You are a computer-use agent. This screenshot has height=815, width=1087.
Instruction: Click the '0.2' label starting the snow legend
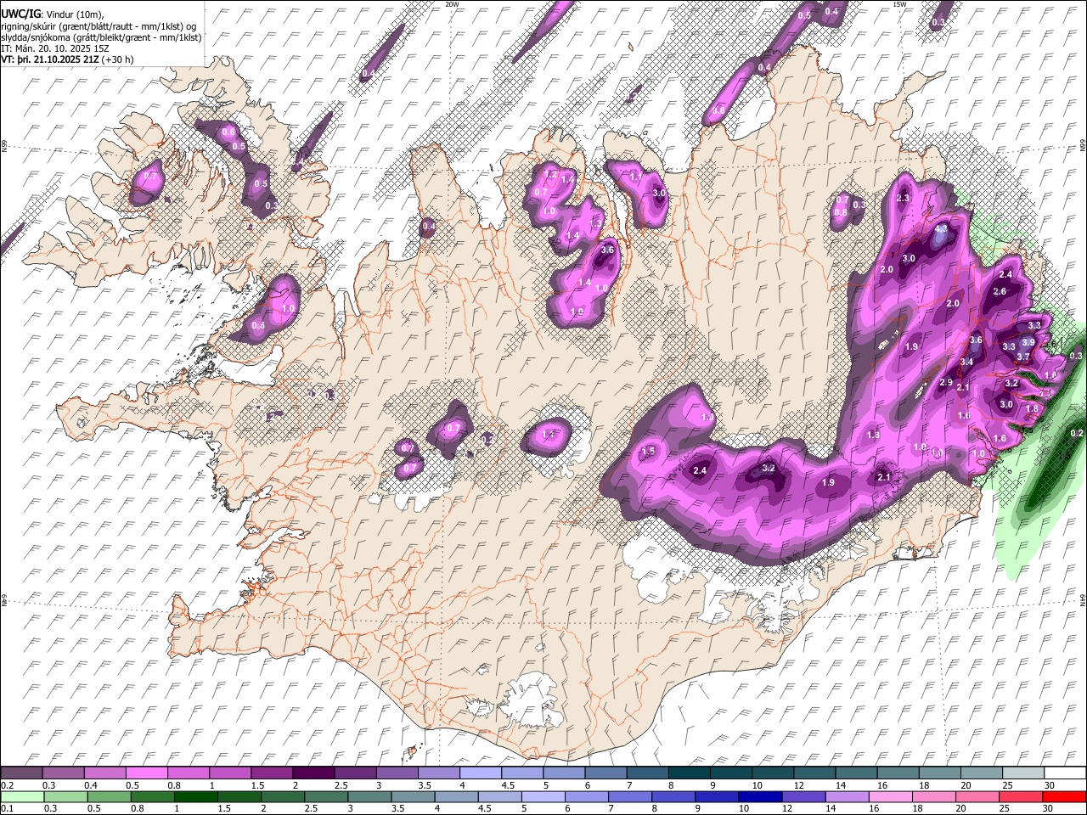[8, 785]
